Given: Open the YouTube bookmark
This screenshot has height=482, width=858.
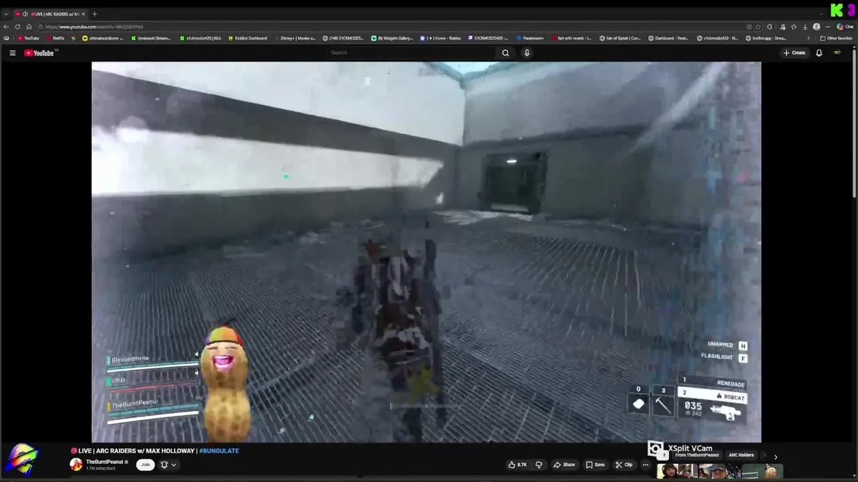Looking at the screenshot, I should [x=28, y=38].
